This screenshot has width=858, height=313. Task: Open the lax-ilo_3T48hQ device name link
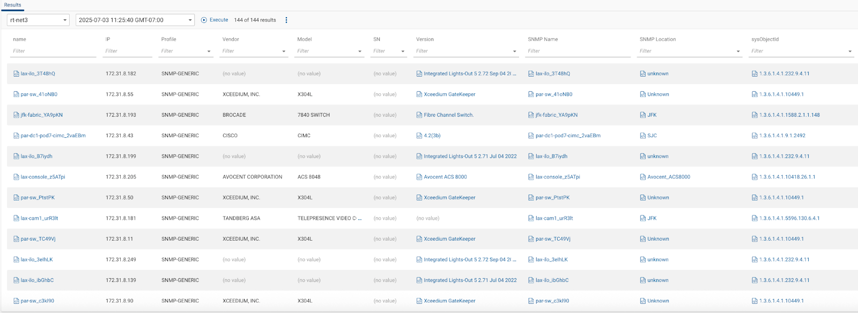[x=38, y=74]
